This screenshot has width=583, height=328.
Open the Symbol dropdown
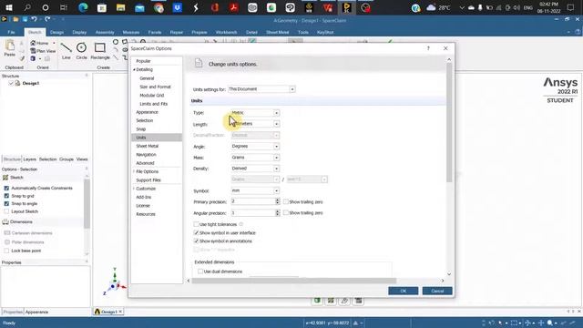coord(255,190)
